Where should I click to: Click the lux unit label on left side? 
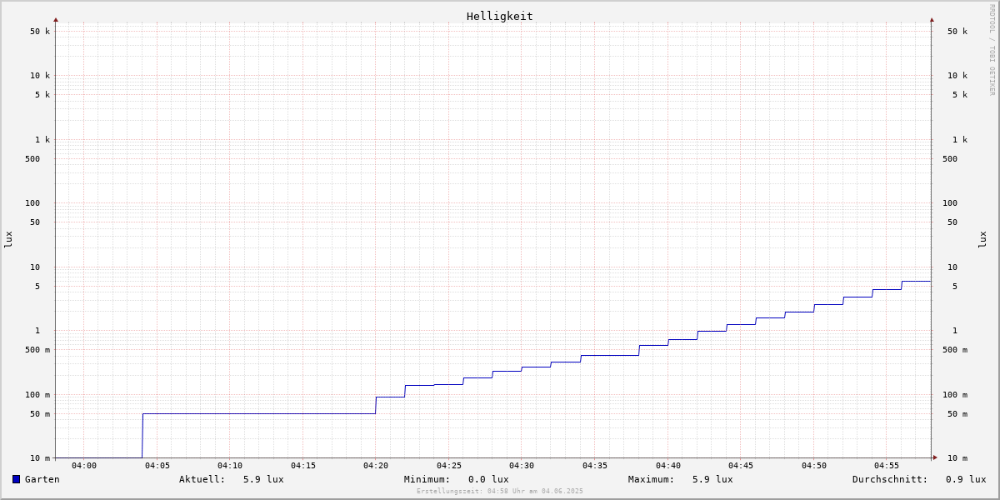pos(8,240)
